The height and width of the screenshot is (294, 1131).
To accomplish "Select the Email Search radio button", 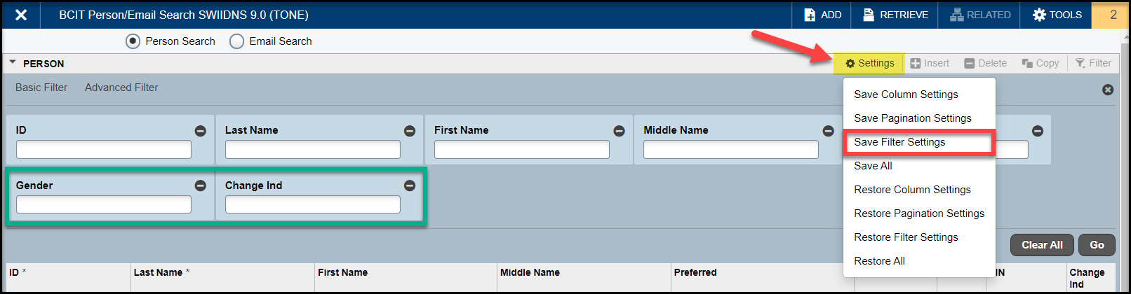I will [237, 41].
